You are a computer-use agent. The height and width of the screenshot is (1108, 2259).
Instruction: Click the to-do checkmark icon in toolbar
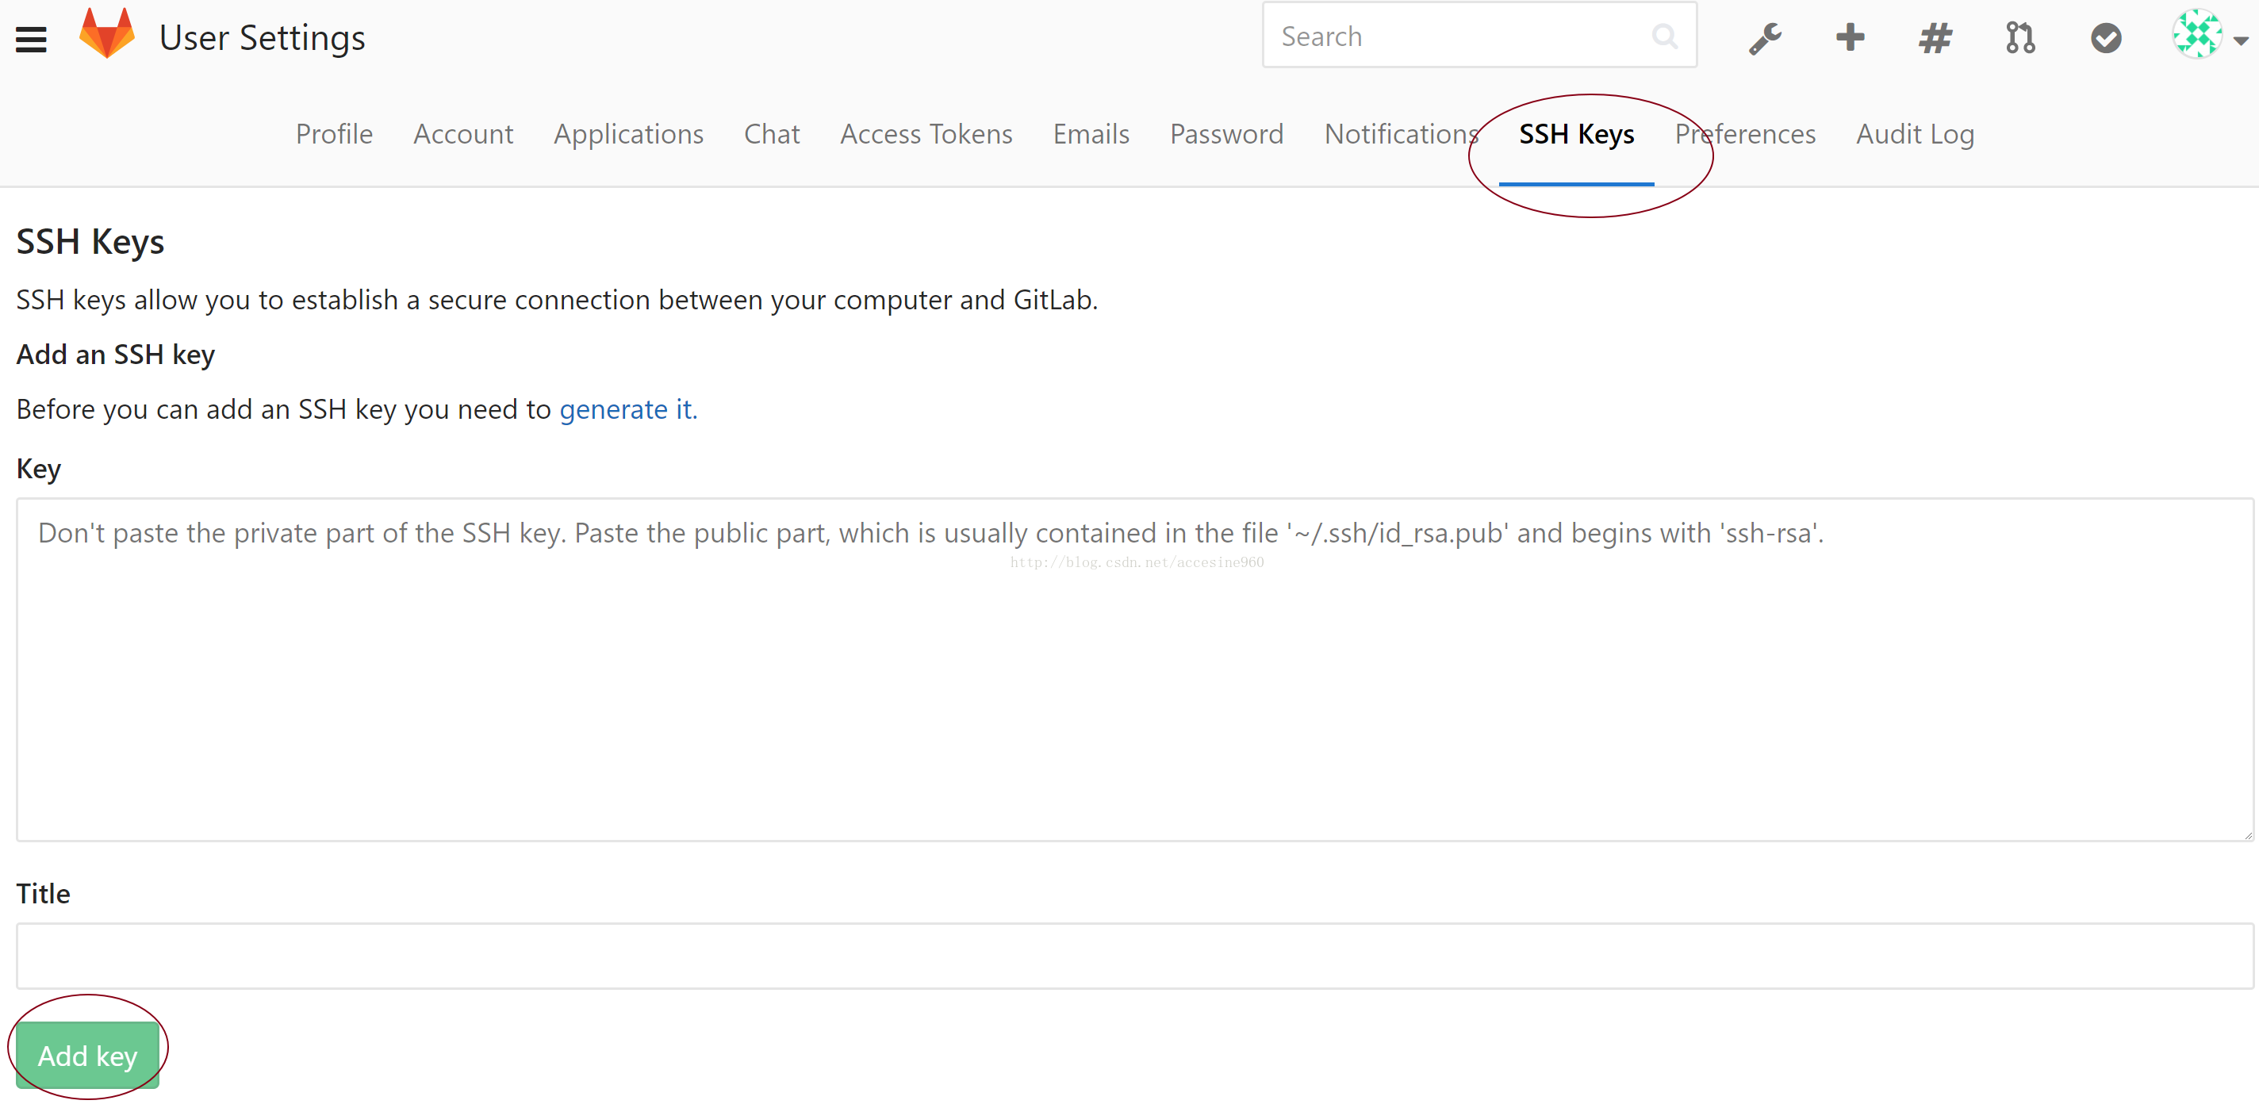coord(2104,39)
